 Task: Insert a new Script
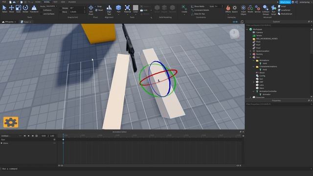[x=282, y=6]
